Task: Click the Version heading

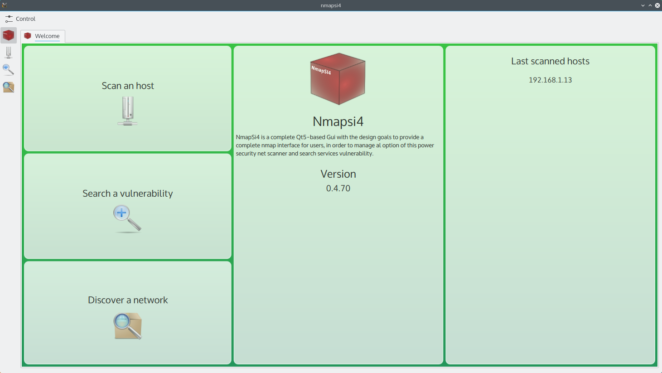Action: pos(338,174)
